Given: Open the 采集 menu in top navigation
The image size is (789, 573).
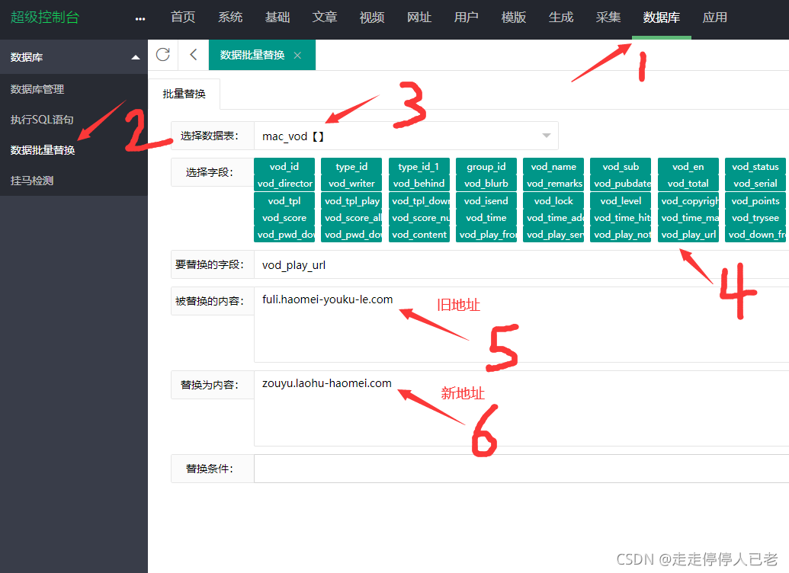Looking at the screenshot, I should point(608,17).
